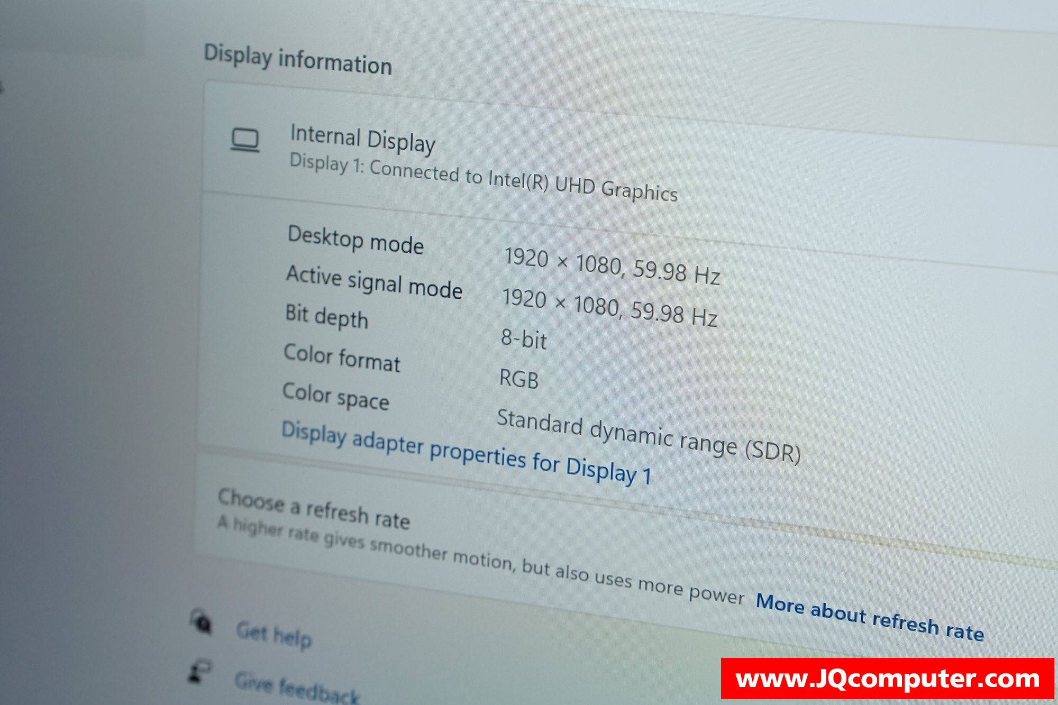Click the Internal Display laptop icon
The image size is (1058, 705).
245,141
